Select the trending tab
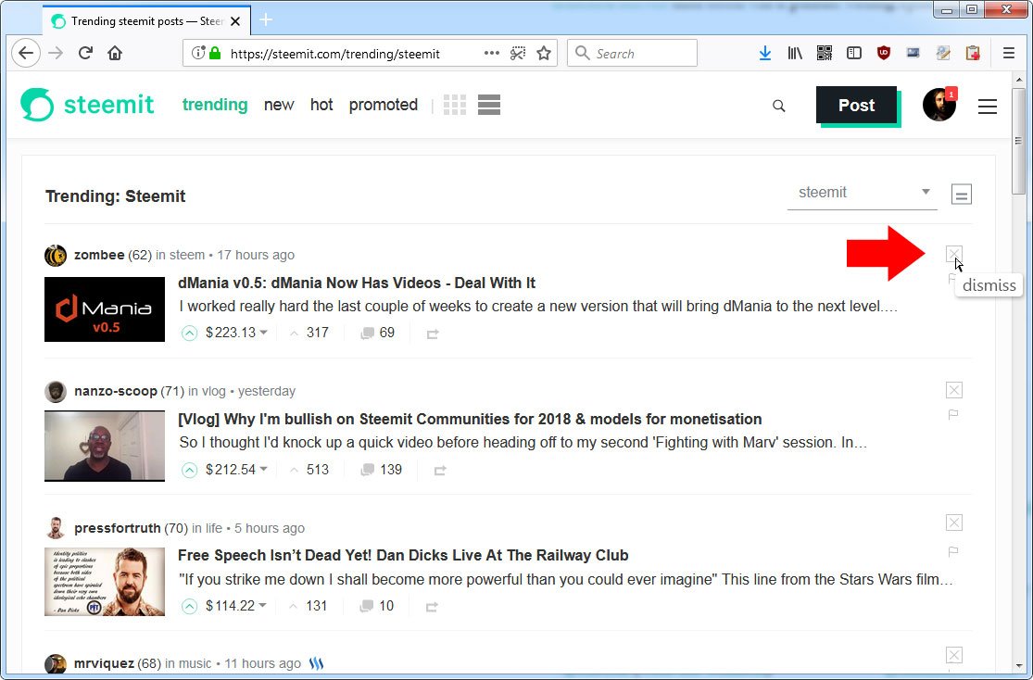 click(x=215, y=105)
